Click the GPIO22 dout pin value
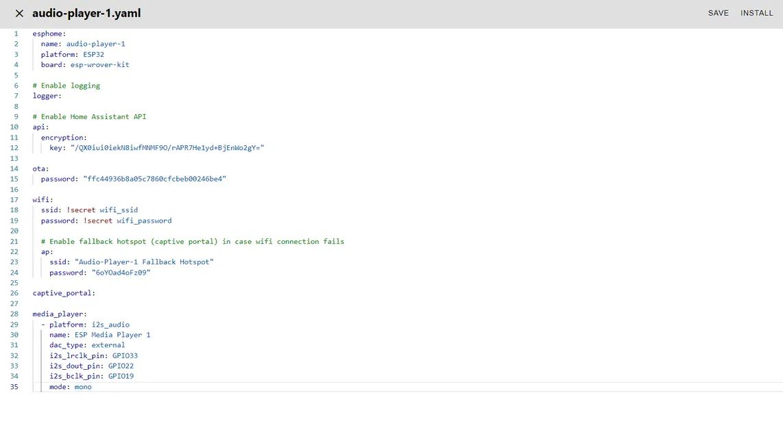The height and width of the screenshot is (428, 783). (121, 366)
